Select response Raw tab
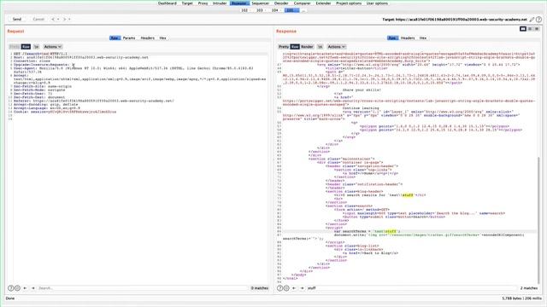The width and height of the screenshot is (547, 307). [392, 38]
